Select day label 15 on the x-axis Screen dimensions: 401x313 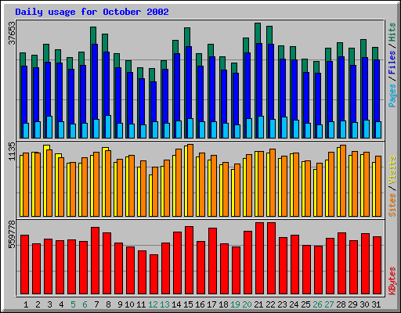[x=188, y=304]
